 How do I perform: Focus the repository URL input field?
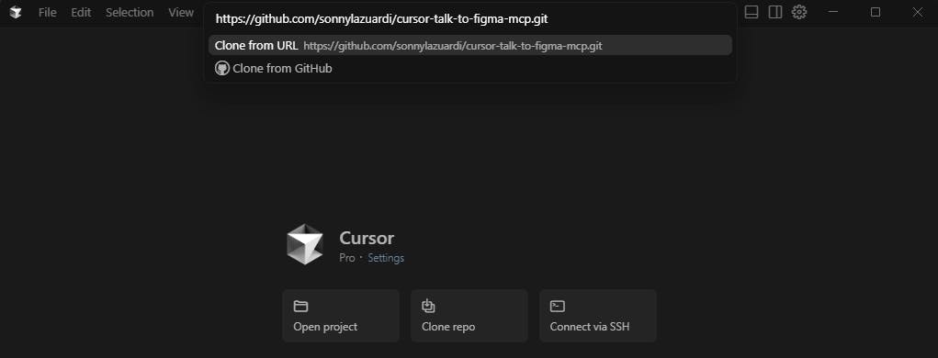point(470,19)
